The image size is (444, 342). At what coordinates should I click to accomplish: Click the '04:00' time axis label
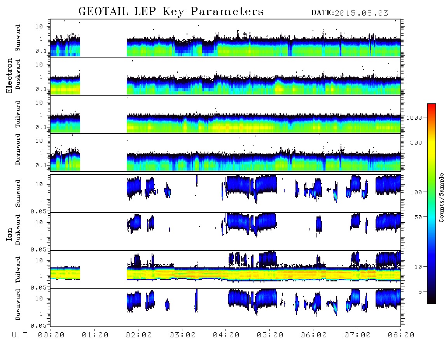click(x=226, y=335)
